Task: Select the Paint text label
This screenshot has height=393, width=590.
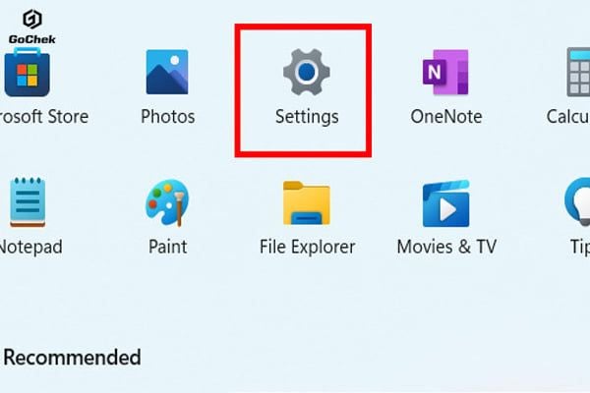Action: [x=167, y=247]
